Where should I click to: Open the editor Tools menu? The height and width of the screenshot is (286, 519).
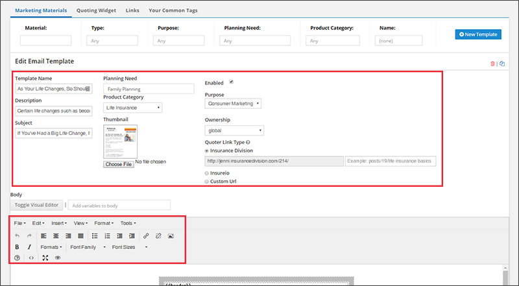(x=128, y=223)
